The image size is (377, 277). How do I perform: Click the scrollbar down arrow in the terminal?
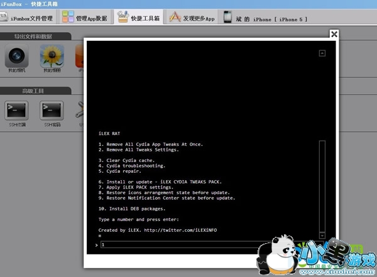(x=322, y=236)
